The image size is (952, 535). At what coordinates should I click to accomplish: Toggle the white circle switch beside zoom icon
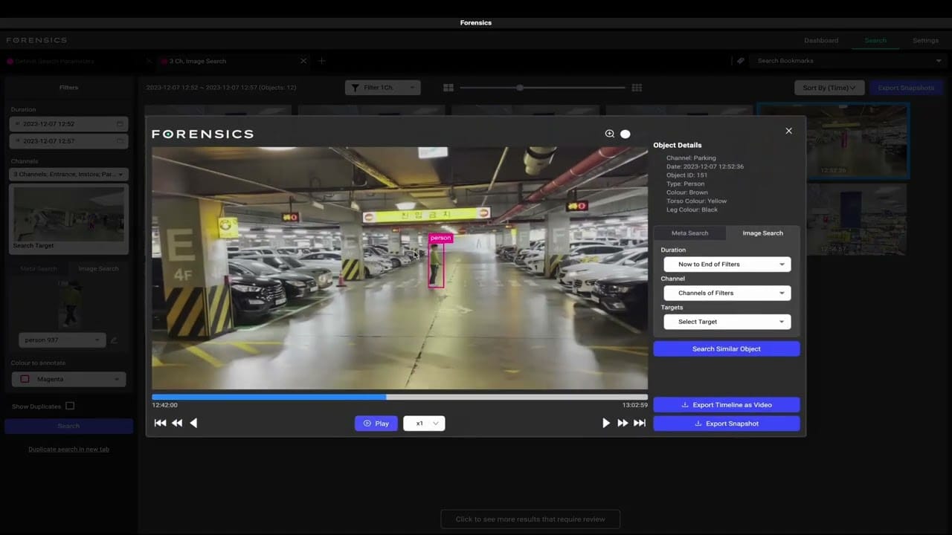(x=625, y=134)
